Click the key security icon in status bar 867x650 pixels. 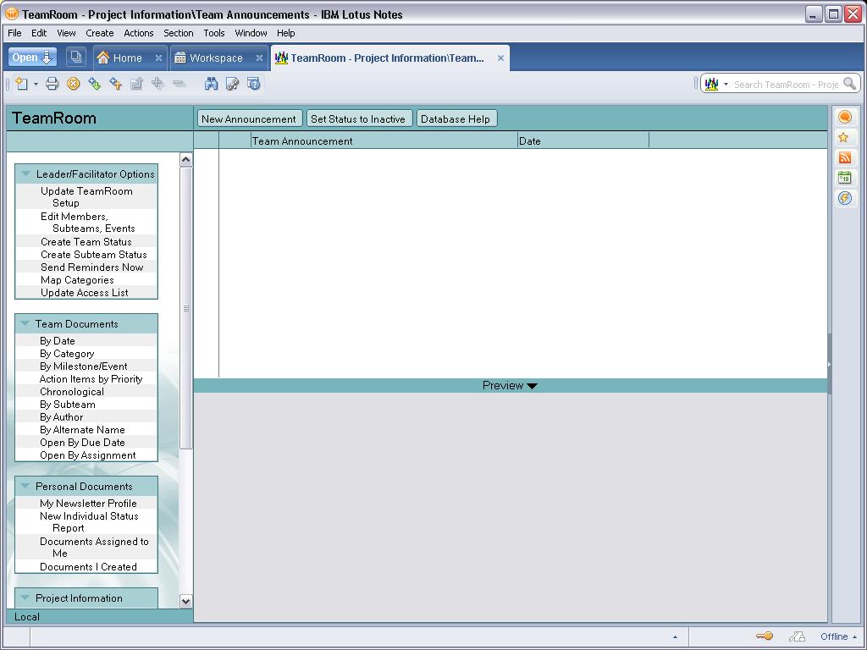[765, 636]
